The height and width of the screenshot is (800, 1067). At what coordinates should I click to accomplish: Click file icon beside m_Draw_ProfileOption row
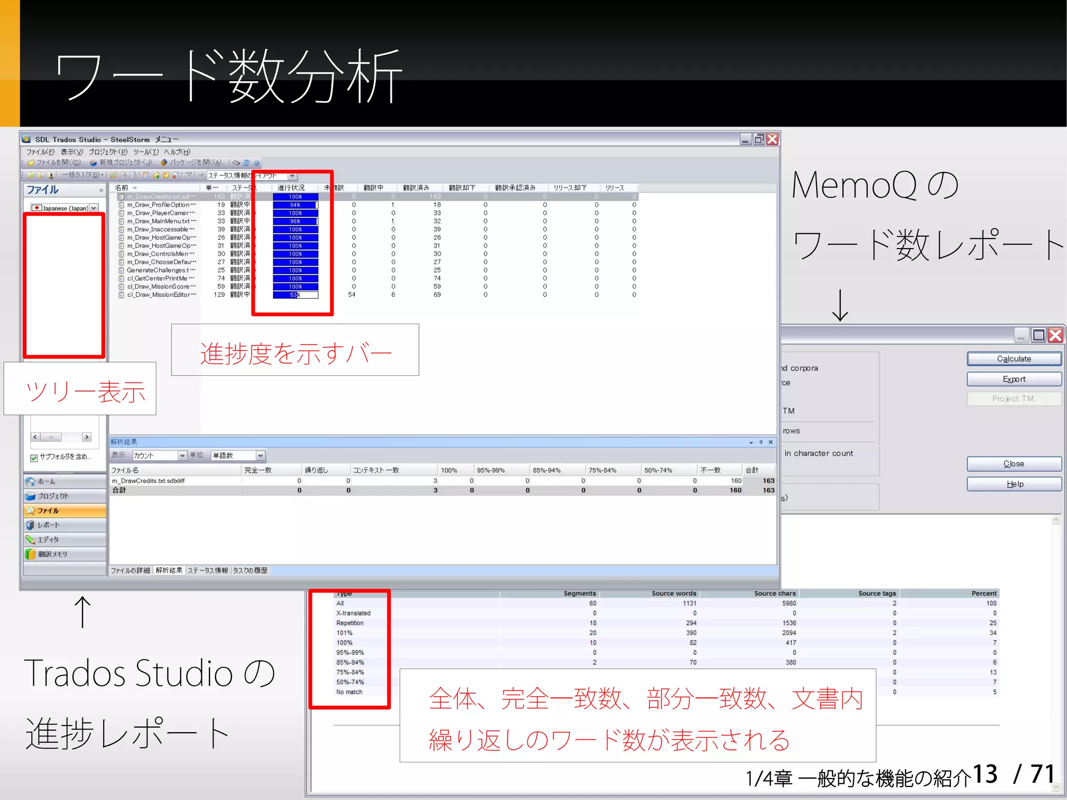[x=121, y=205]
